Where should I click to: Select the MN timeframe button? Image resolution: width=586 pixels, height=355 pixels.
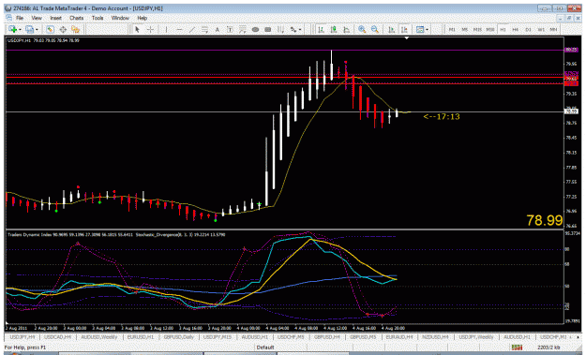click(553, 29)
